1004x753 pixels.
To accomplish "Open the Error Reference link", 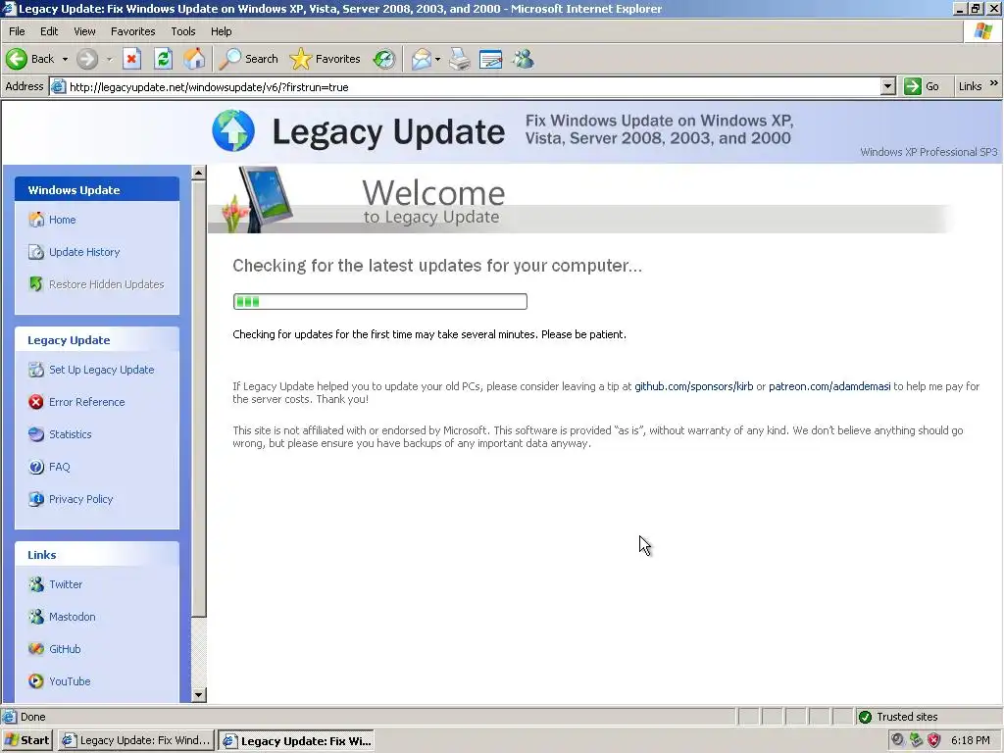I will tap(87, 402).
